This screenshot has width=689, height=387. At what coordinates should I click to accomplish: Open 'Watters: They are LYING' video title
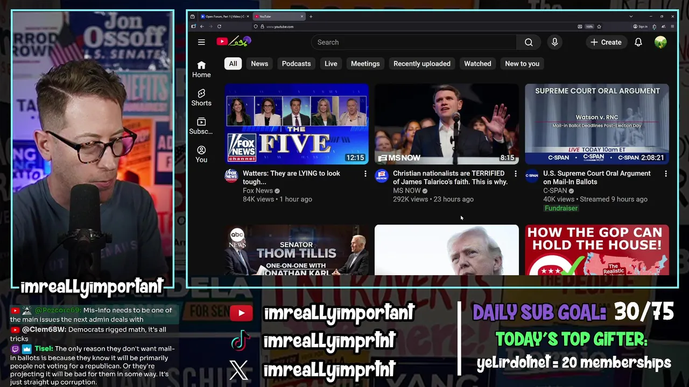[291, 177]
